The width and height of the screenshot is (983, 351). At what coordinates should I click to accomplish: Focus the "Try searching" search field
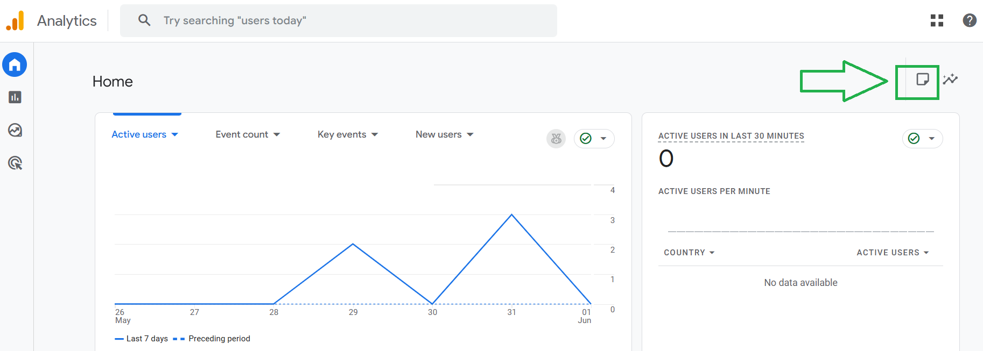pyautogui.click(x=338, y=20)
